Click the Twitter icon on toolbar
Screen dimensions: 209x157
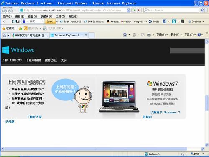(174, 21)
